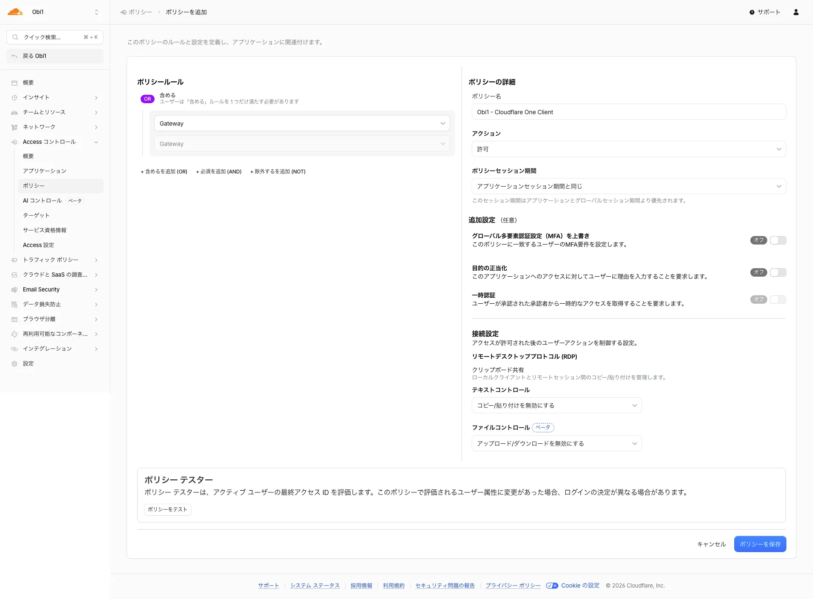Click ポリシーを保存 button
The height and width of the screenshot is (599, 813).
[760, 544]
